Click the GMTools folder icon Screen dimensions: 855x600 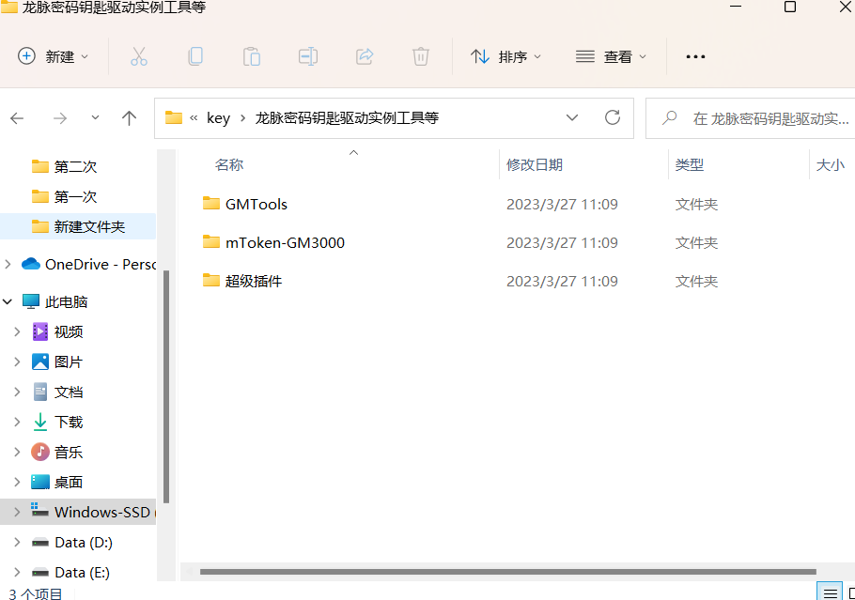click(211, 203)
